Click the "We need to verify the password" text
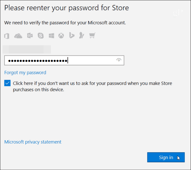 point(65,23)
